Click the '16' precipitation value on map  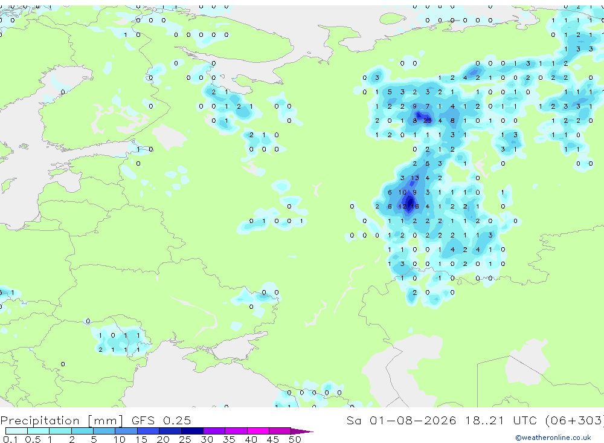click(x=415, y=207)
